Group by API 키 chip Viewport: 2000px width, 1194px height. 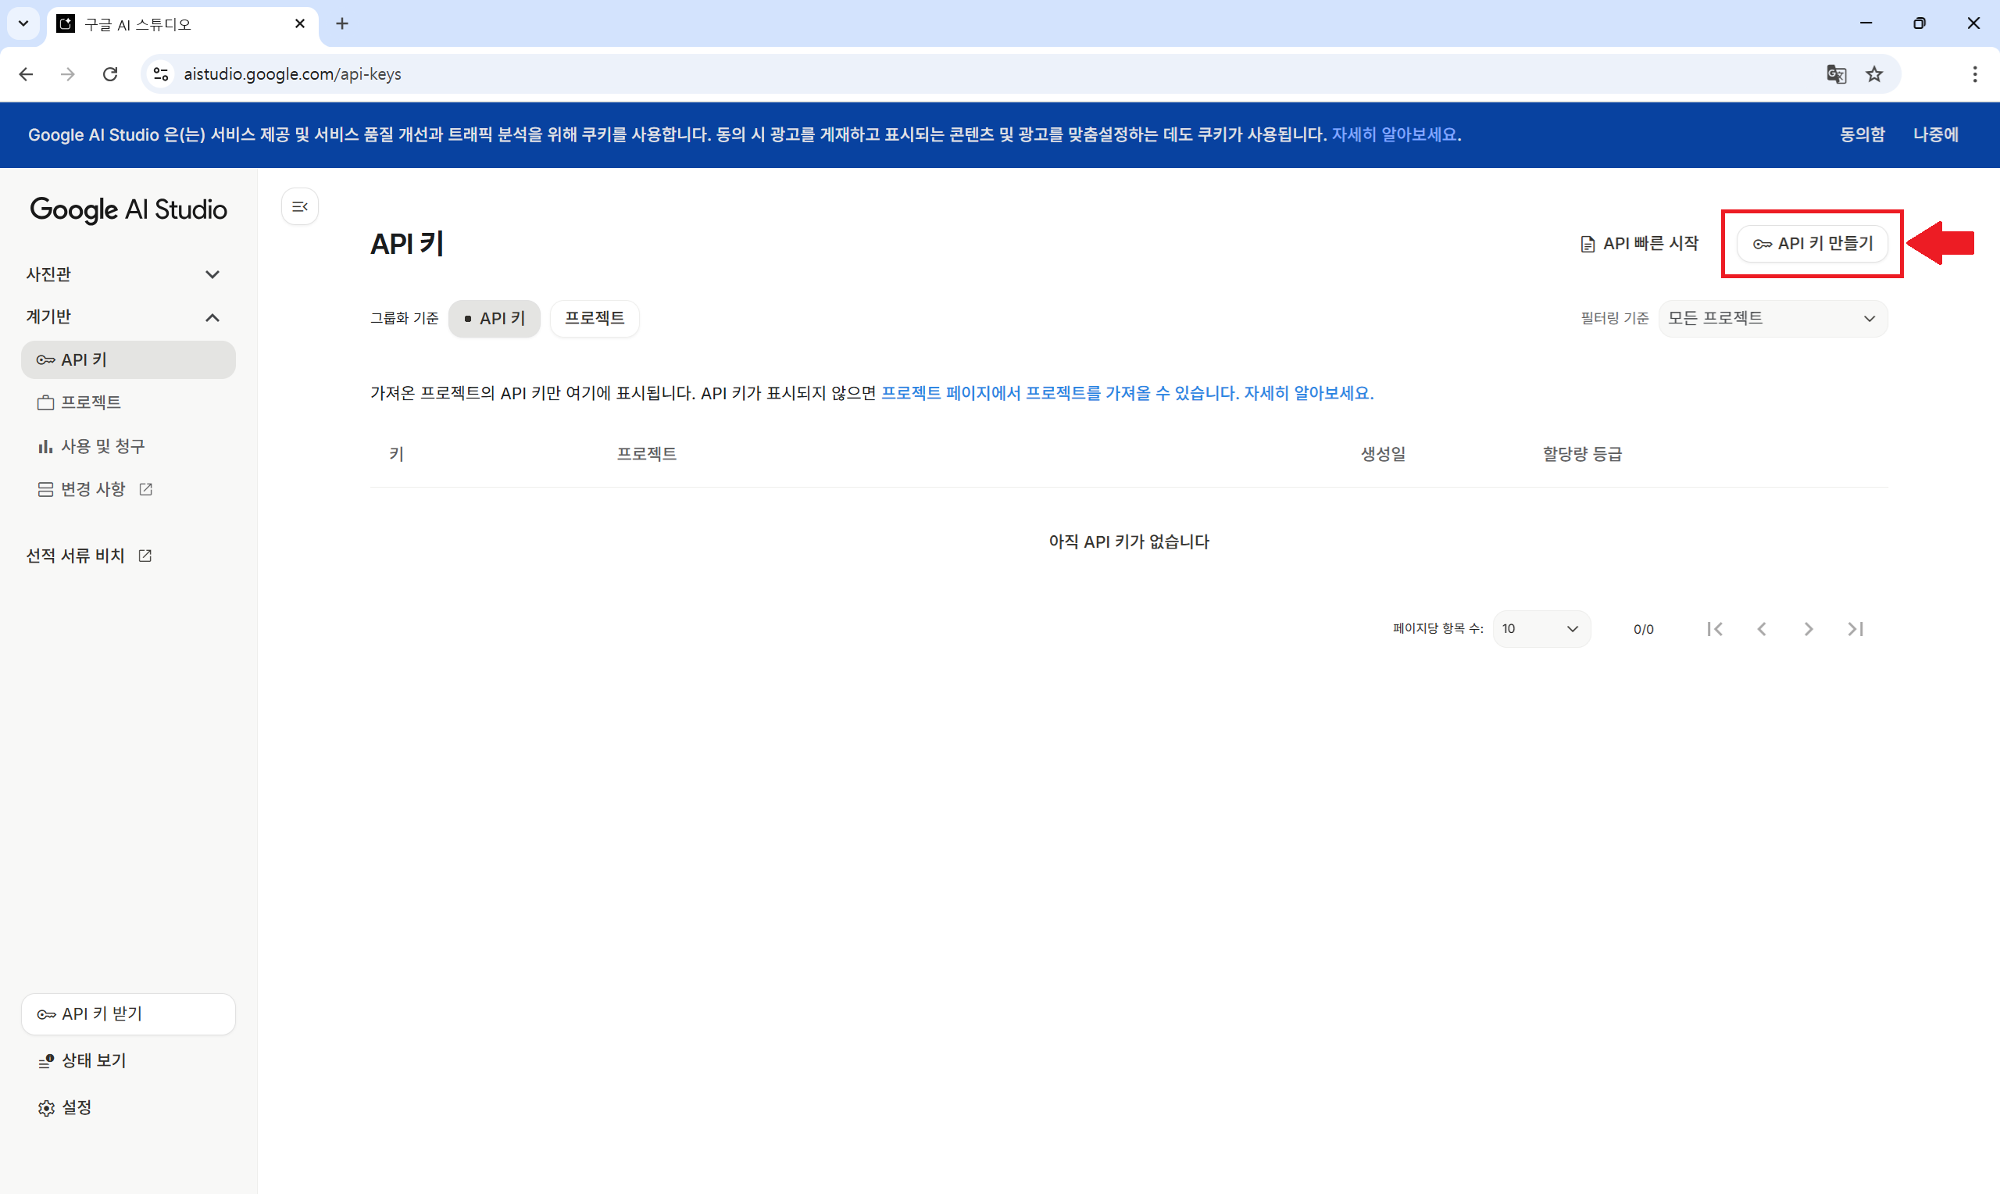494,319
